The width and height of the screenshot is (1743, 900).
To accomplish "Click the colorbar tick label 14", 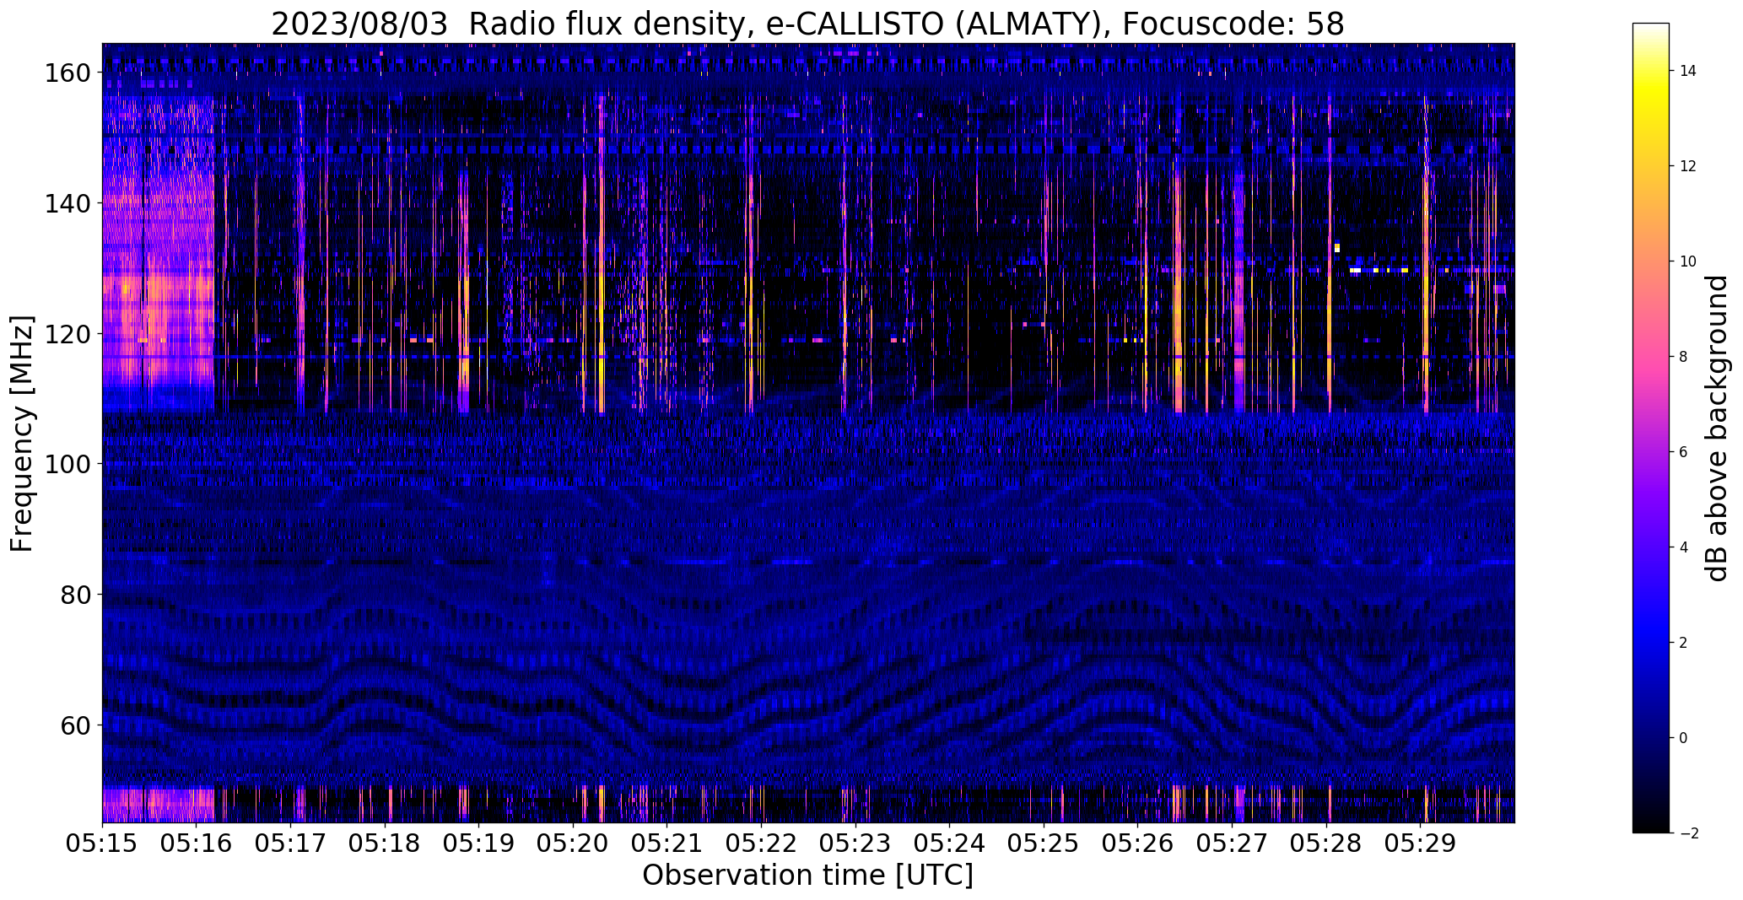I will point(1687,72).
